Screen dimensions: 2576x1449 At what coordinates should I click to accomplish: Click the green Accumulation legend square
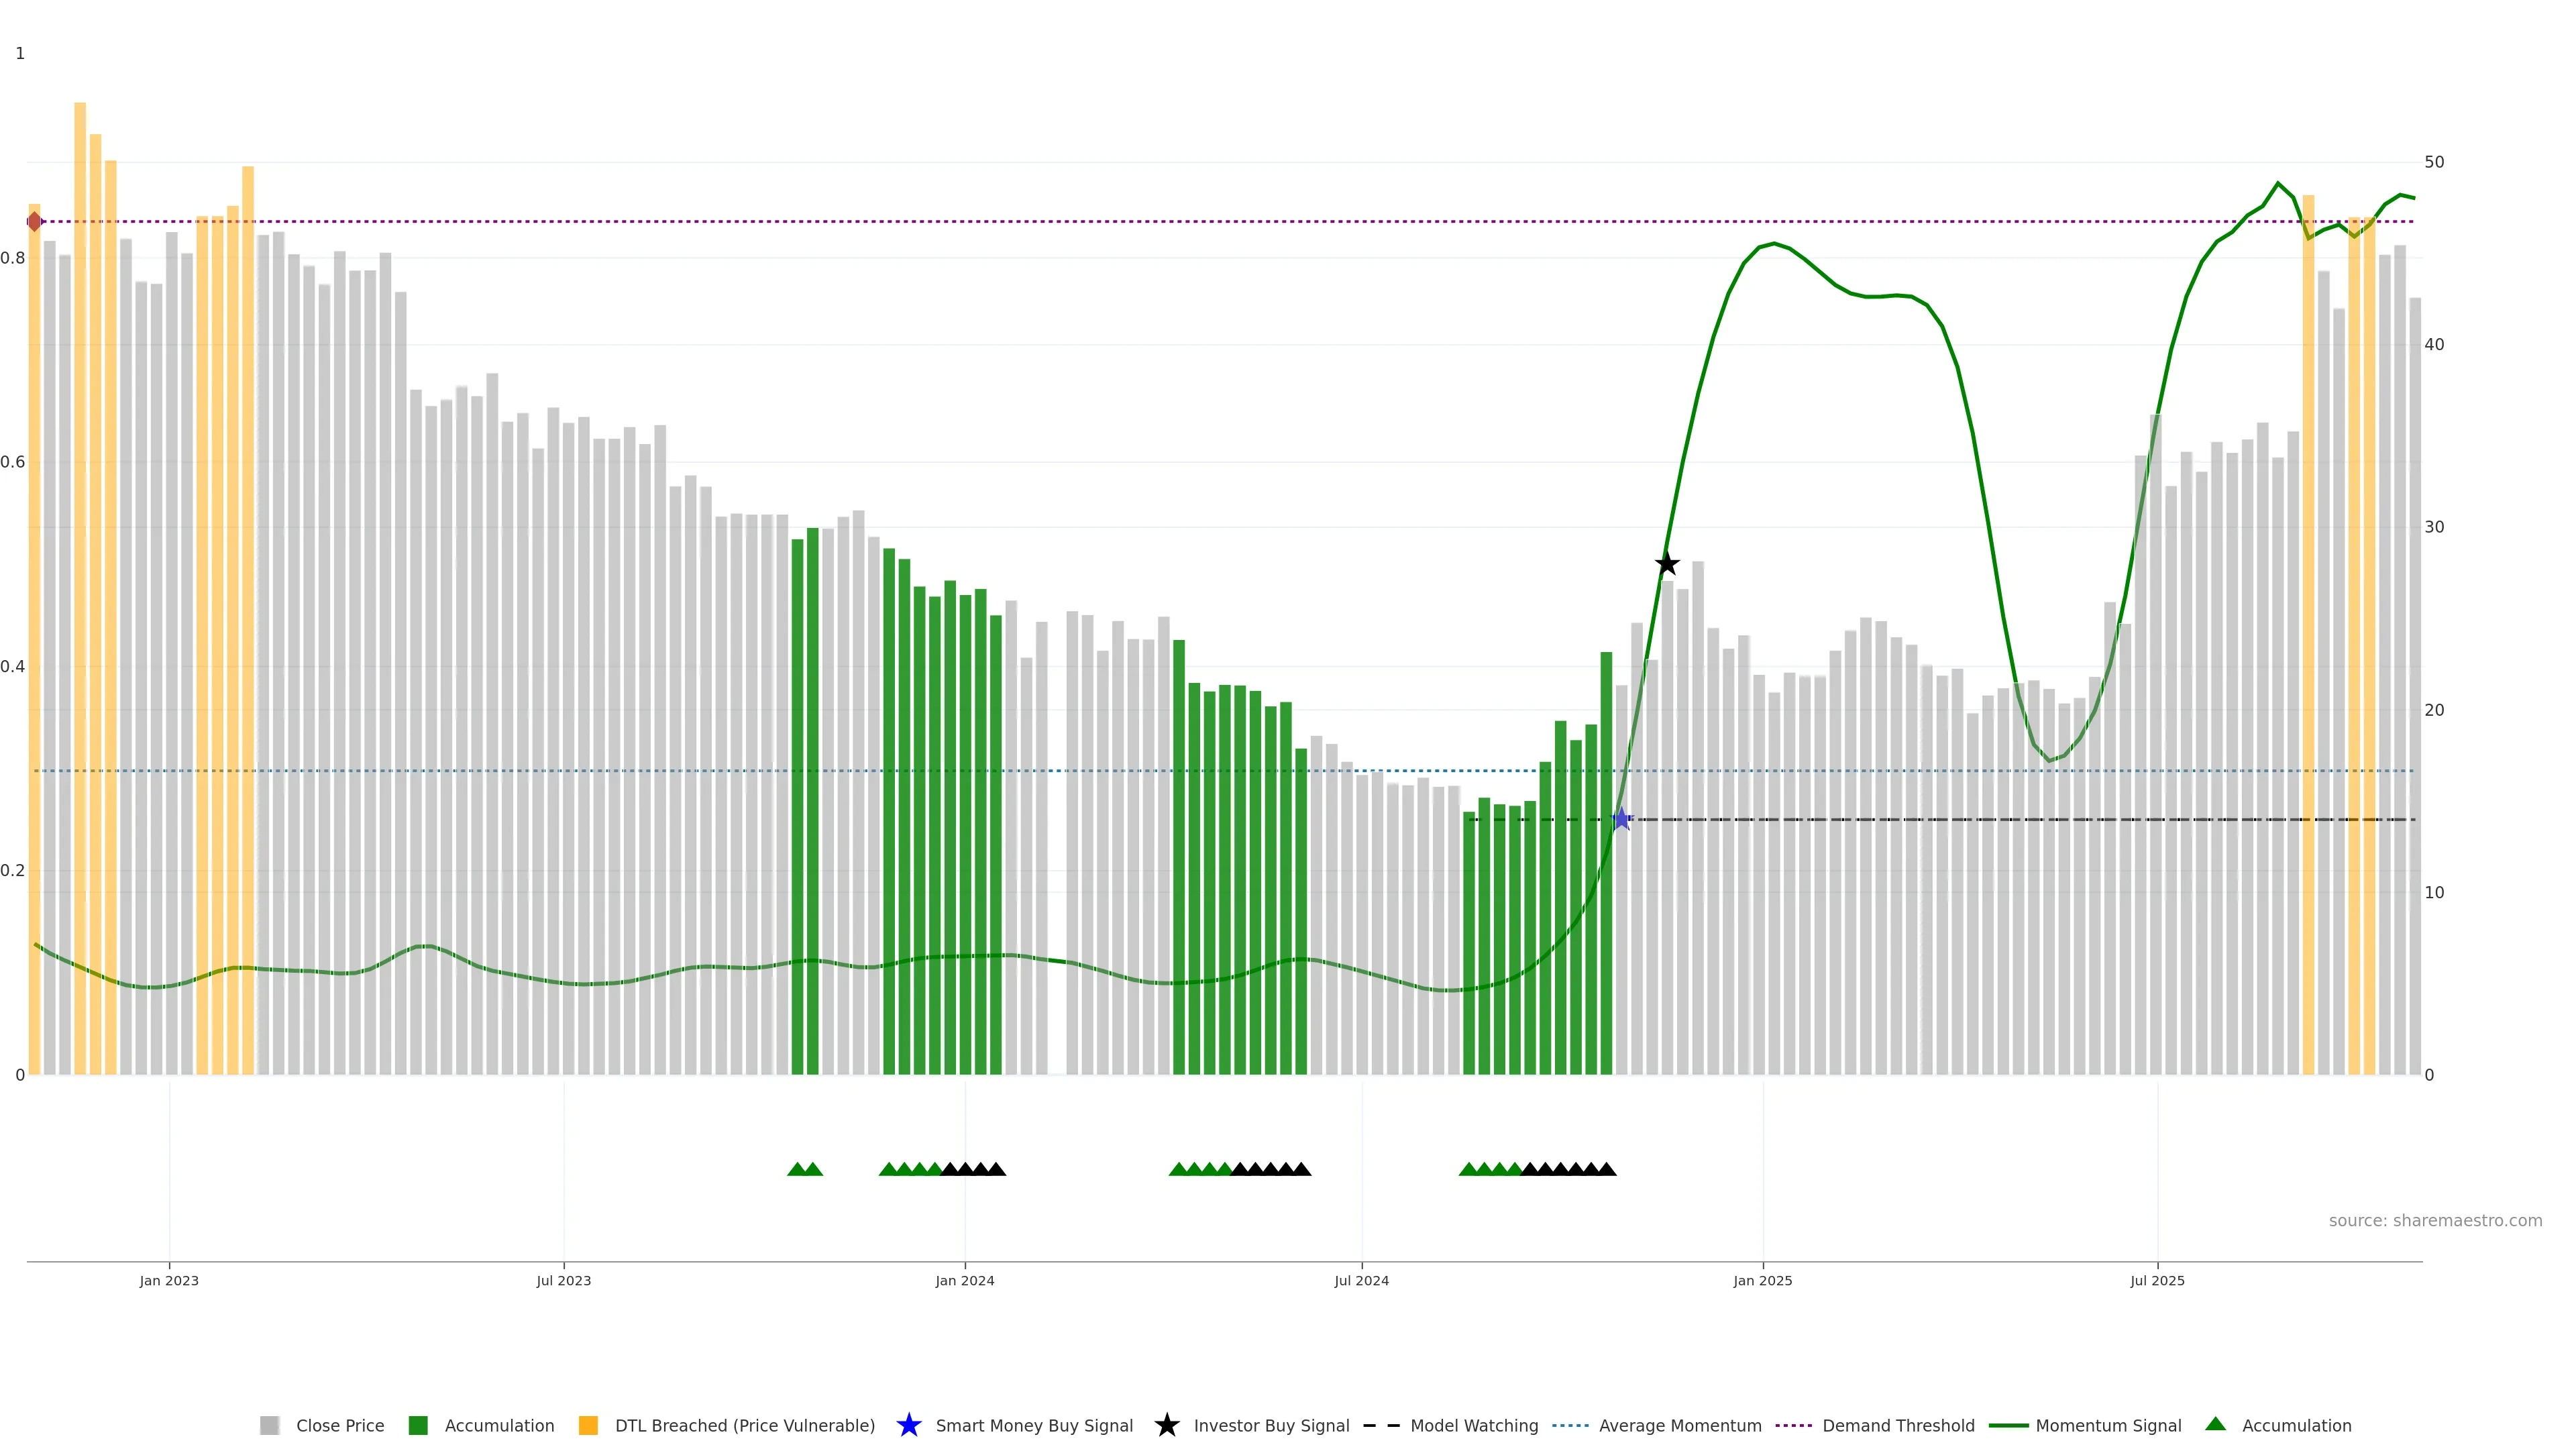[x=418, y=1425]
